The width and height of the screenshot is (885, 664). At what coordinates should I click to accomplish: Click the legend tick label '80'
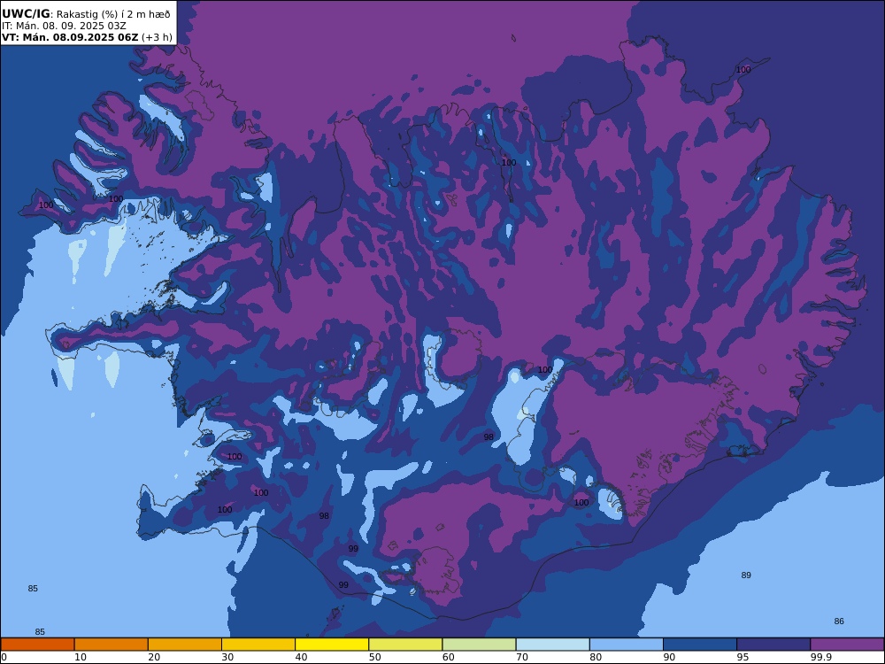596,657
